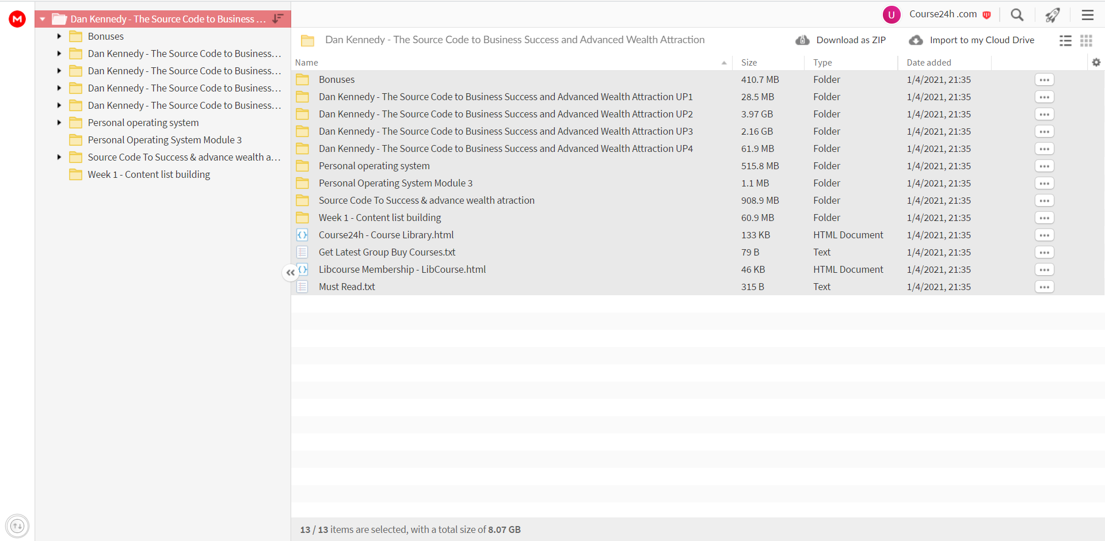The height and width of the screenshot is (541, 1105).
Task: Click the ZIP download cloud icon
Action: coord(802,40)
